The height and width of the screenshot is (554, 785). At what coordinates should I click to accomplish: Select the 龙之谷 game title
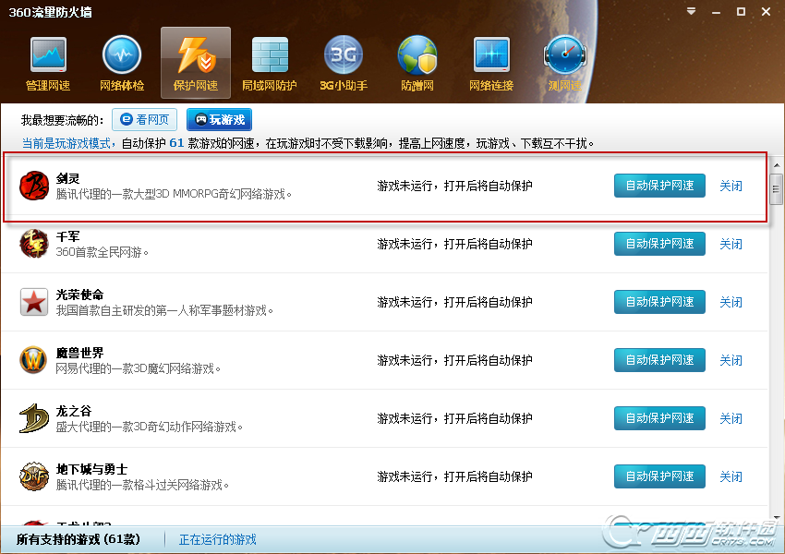click(74, 410)
